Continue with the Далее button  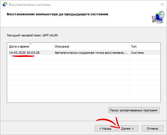127,129
